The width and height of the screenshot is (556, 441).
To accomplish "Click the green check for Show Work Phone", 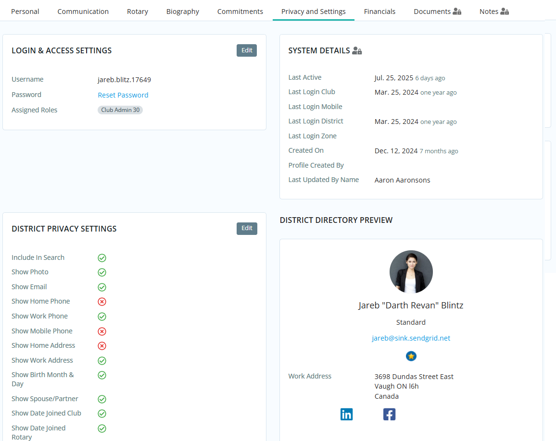I will (102, 317).
